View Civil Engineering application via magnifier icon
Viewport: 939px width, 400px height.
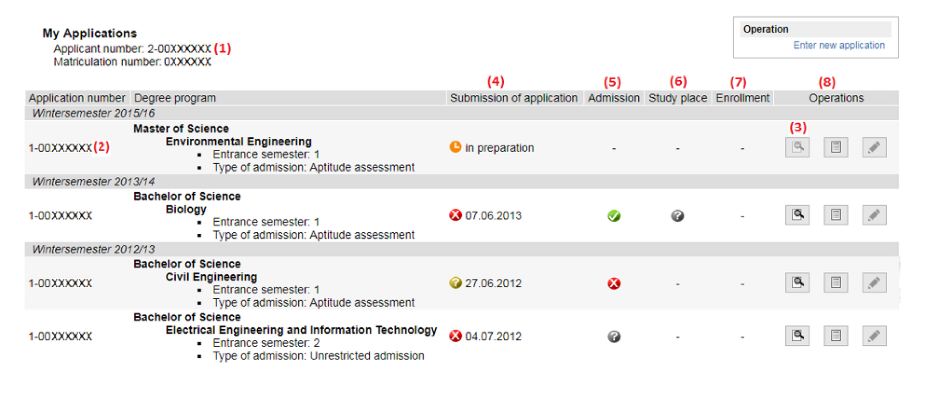point(797,283)
